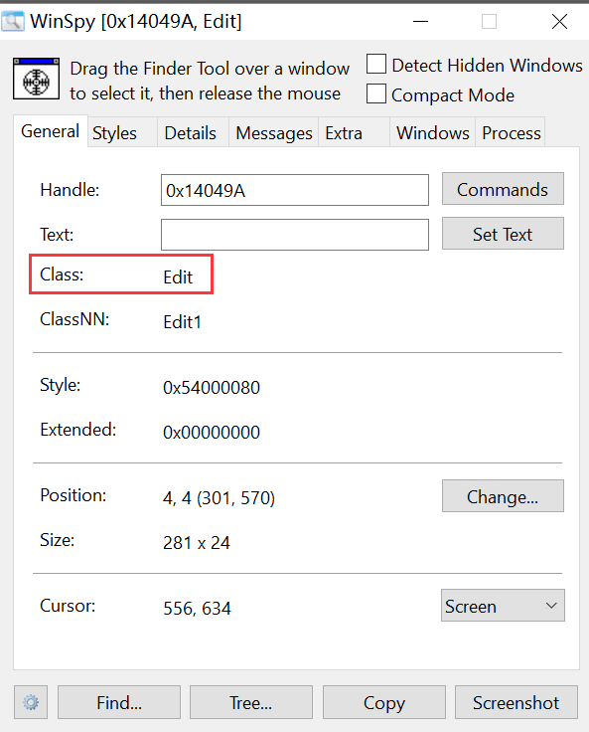Click the Set Text button
This screenshot has height=732, width=589.
point(503,234)
